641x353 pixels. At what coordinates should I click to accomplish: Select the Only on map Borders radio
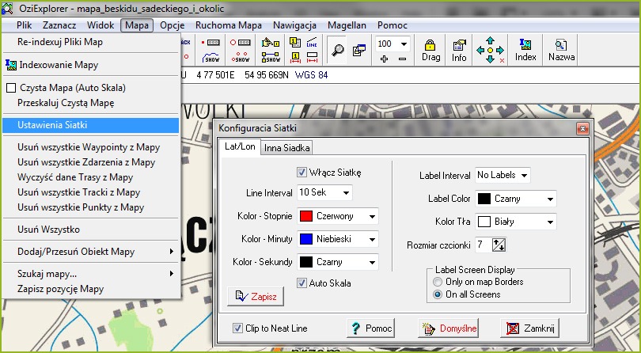click(x=438, y=282)
